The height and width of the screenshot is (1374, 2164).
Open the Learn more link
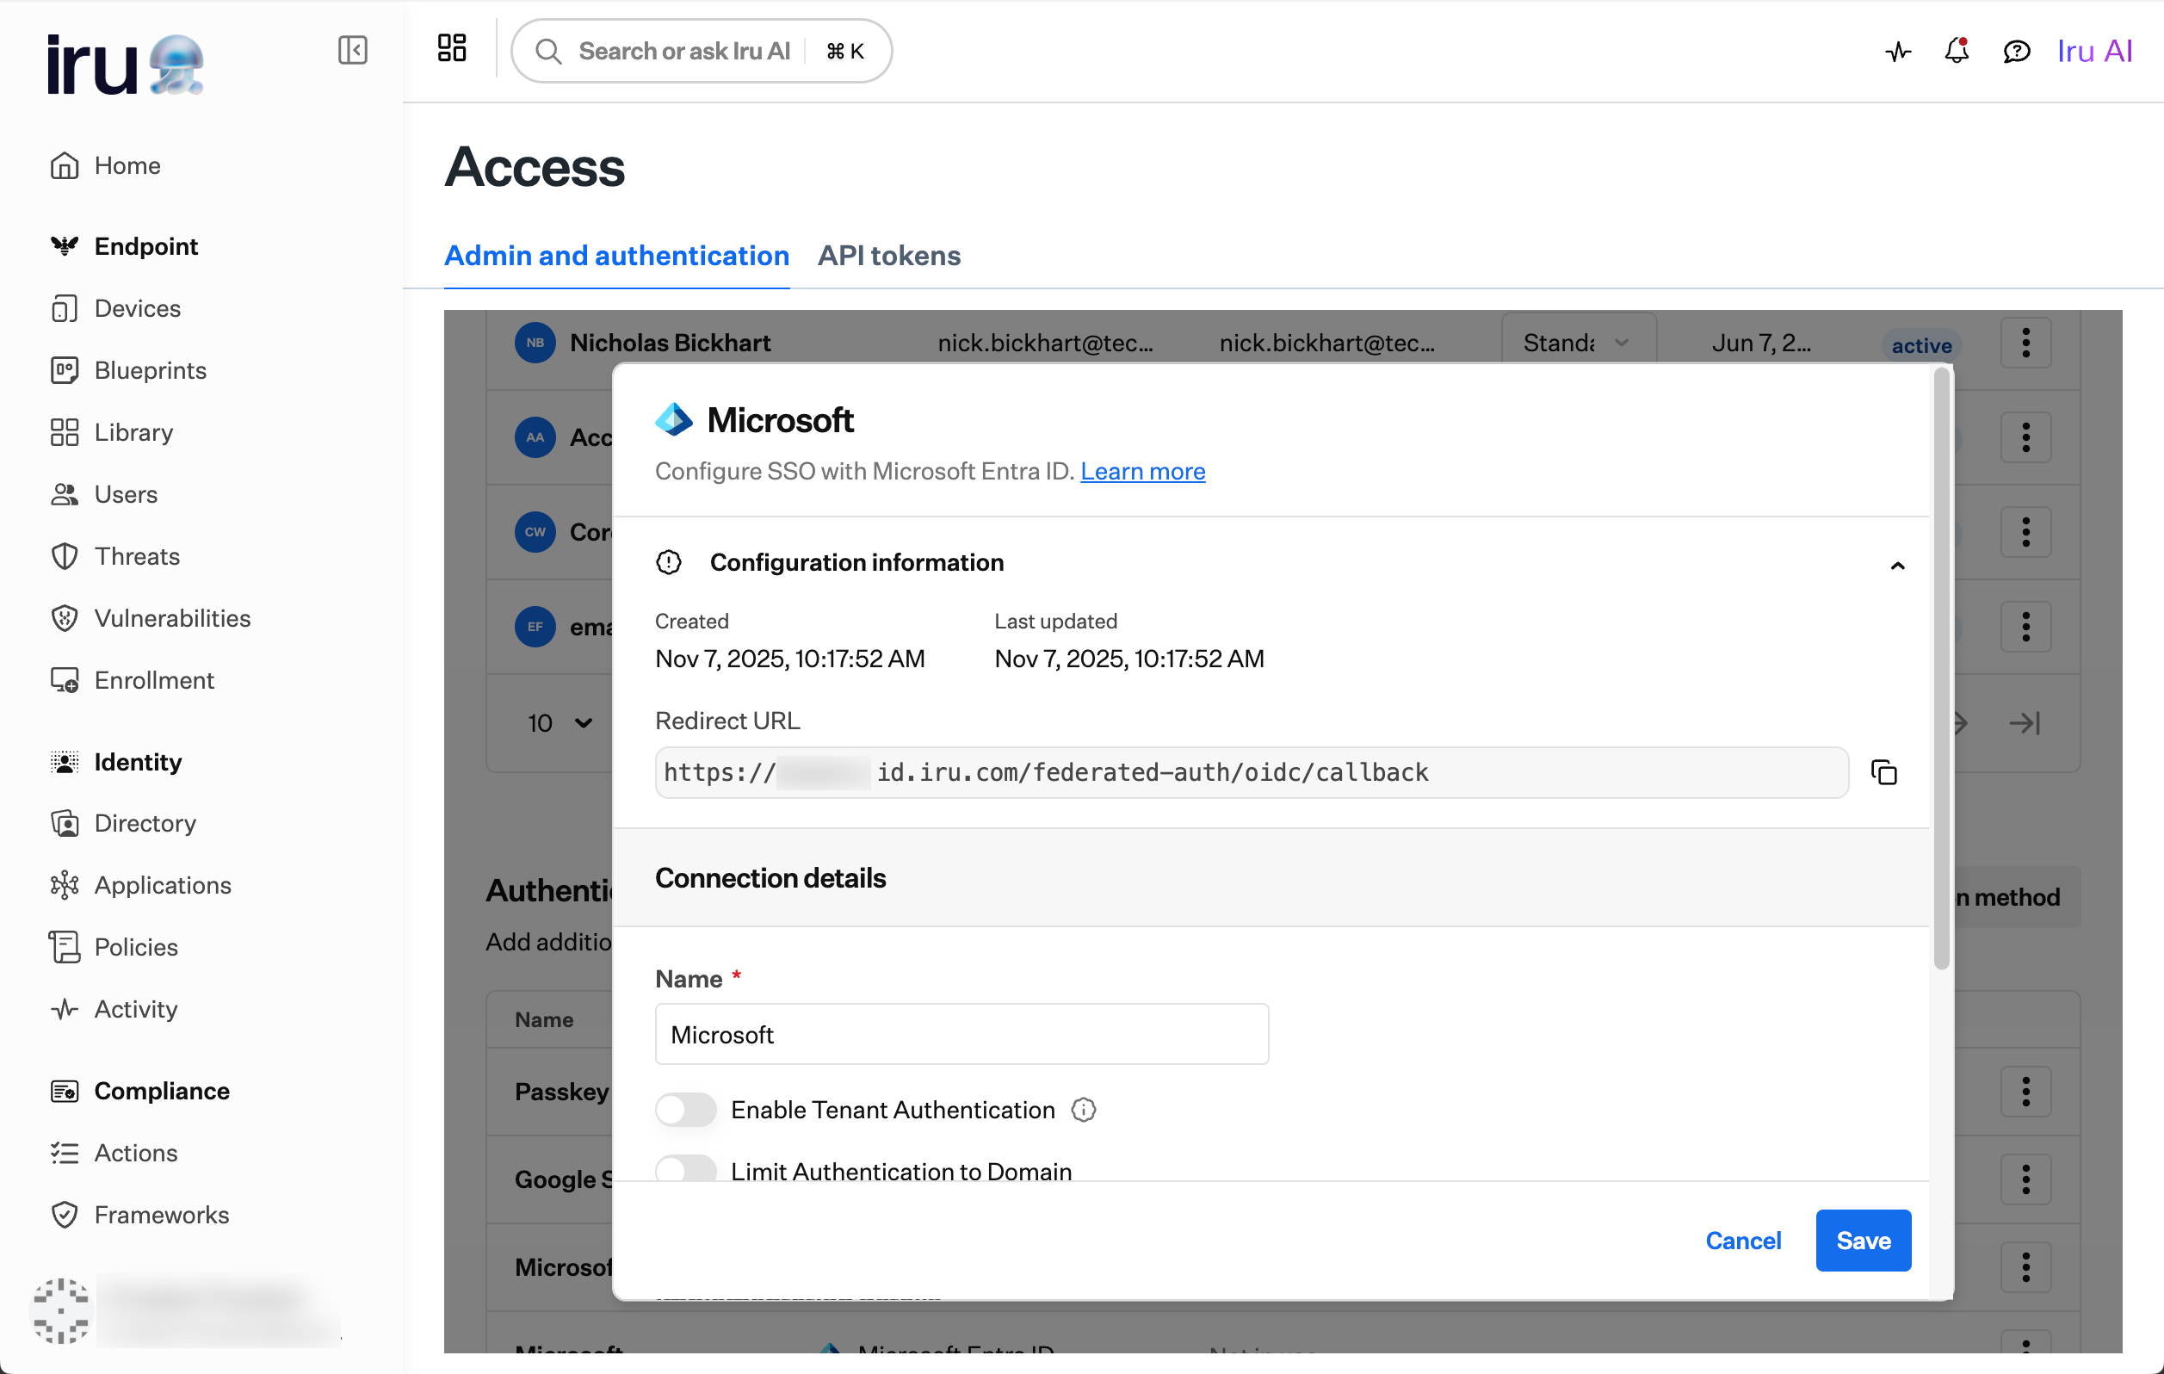pos(1142,471)
